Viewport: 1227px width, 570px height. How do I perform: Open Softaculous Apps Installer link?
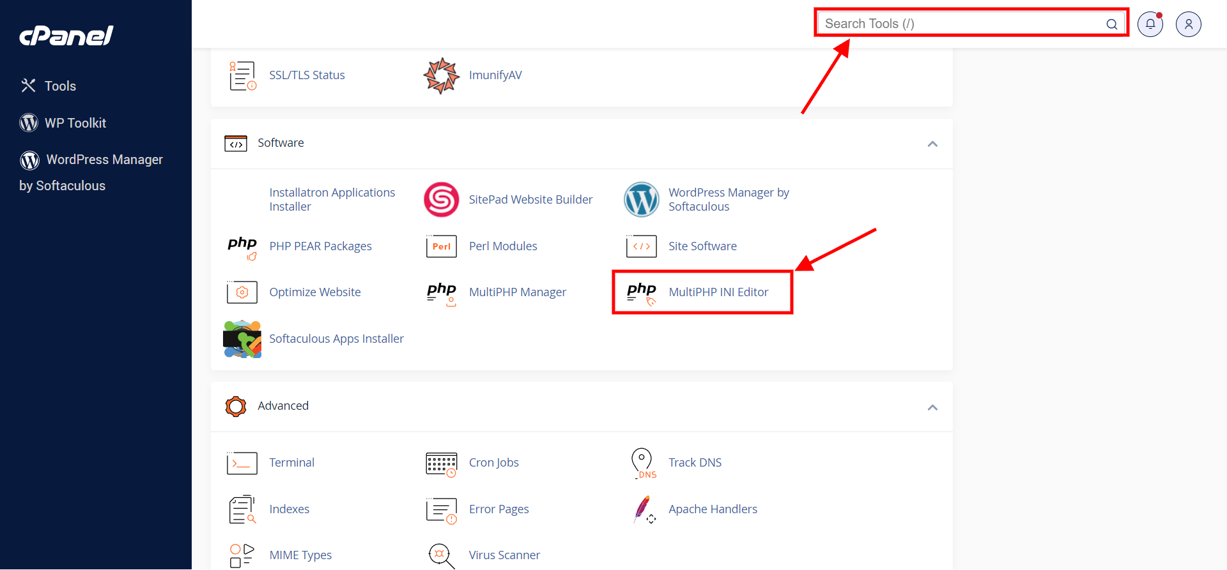point(336,339)
